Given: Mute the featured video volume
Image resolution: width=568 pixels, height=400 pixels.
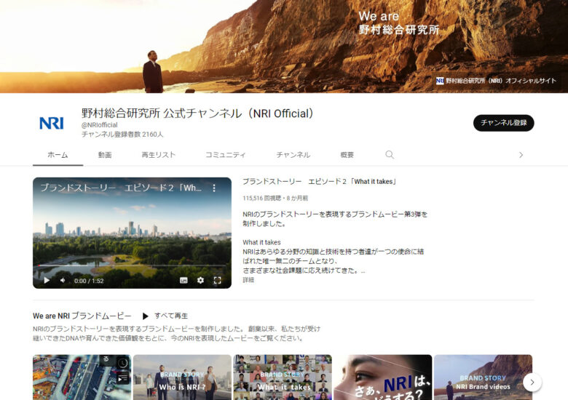Looking at the screenshot, I should [x=63, y=280].
